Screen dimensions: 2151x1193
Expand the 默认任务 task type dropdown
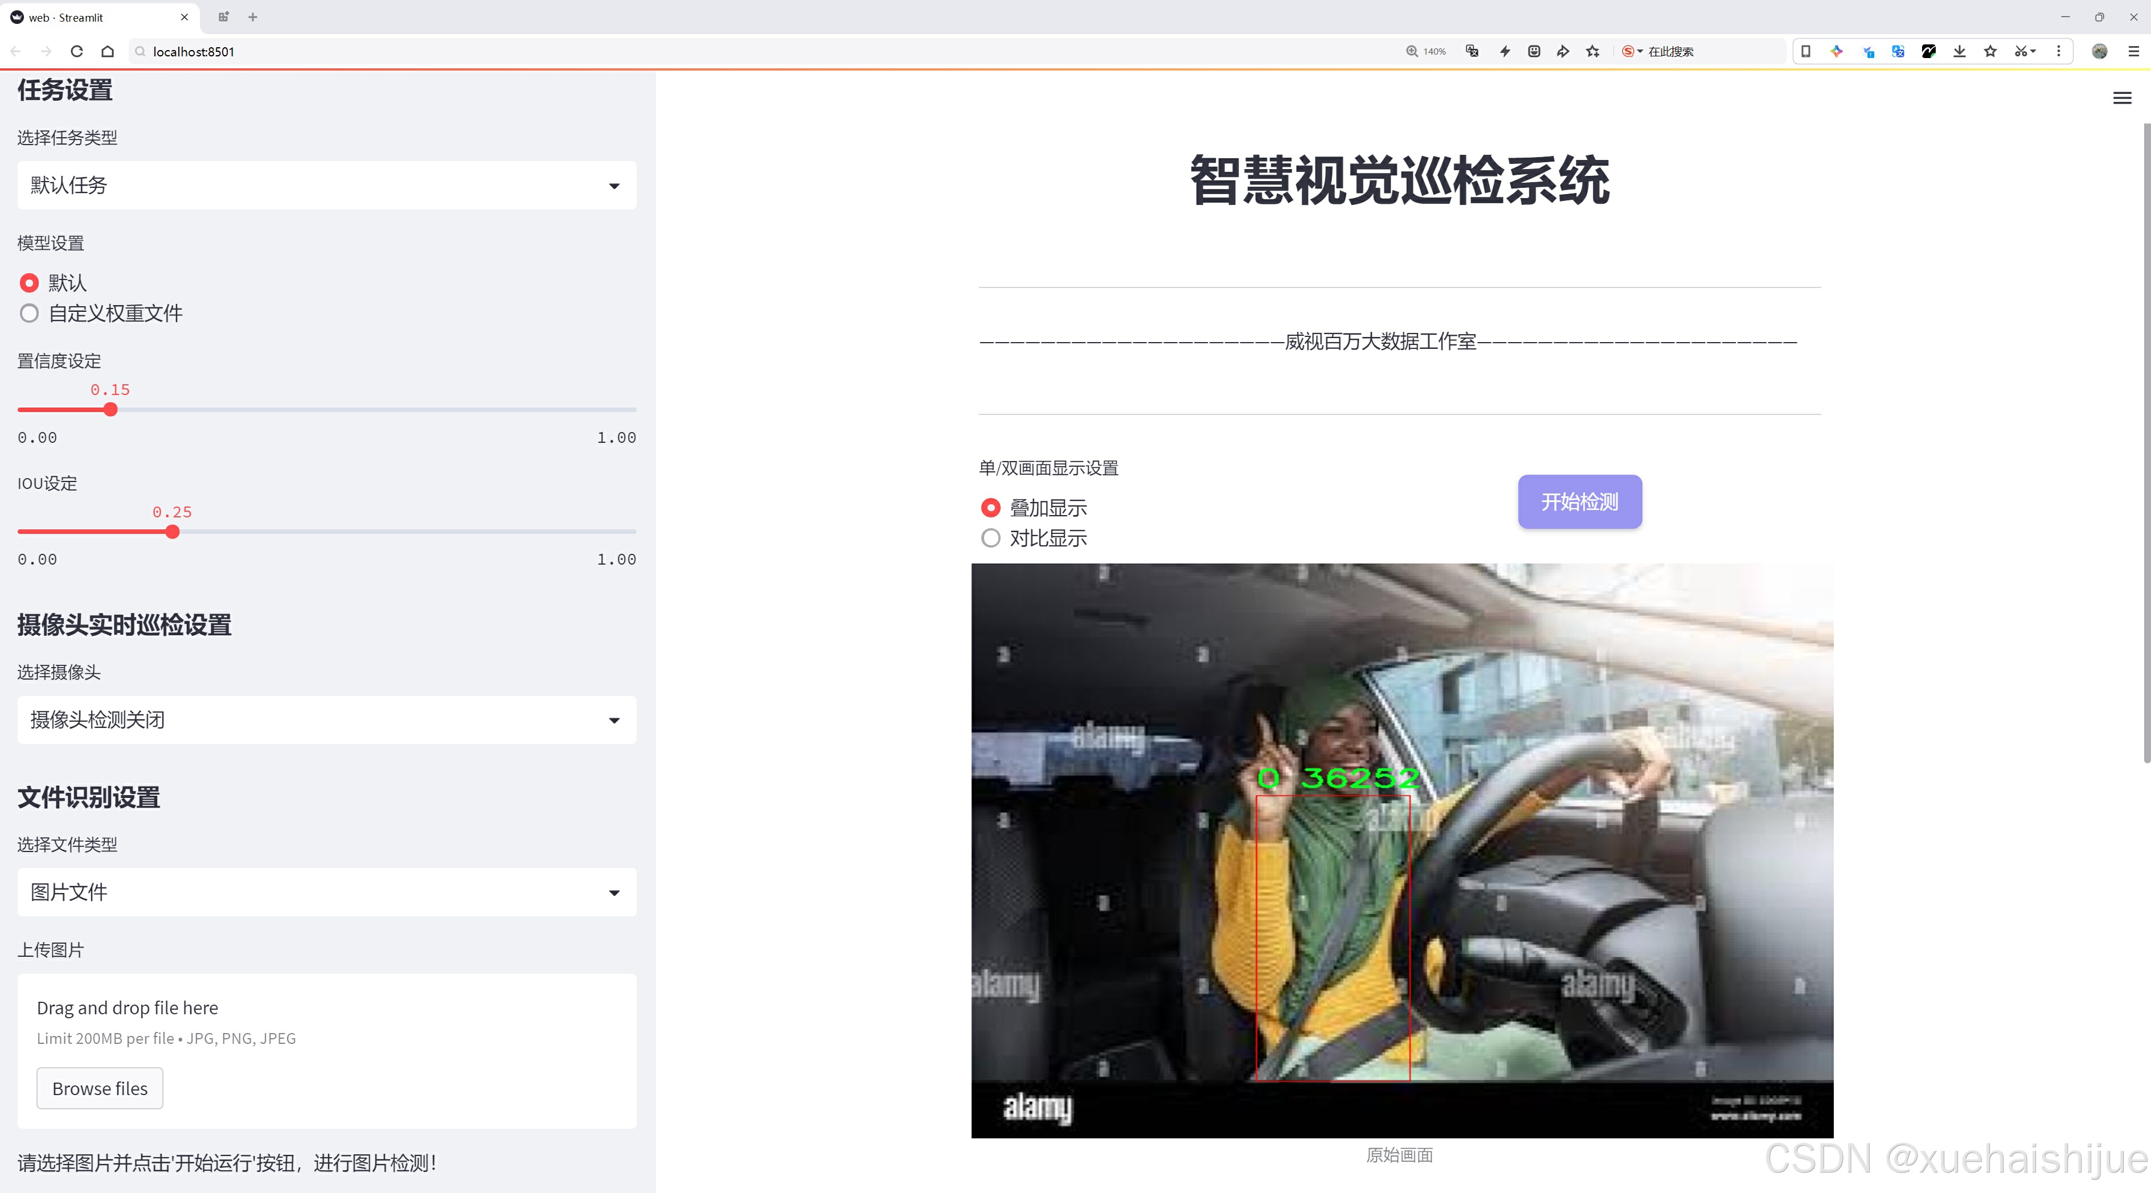[326, 185]
